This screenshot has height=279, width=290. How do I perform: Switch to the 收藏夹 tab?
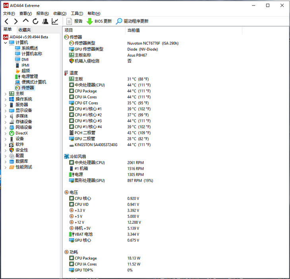point(24,30)
